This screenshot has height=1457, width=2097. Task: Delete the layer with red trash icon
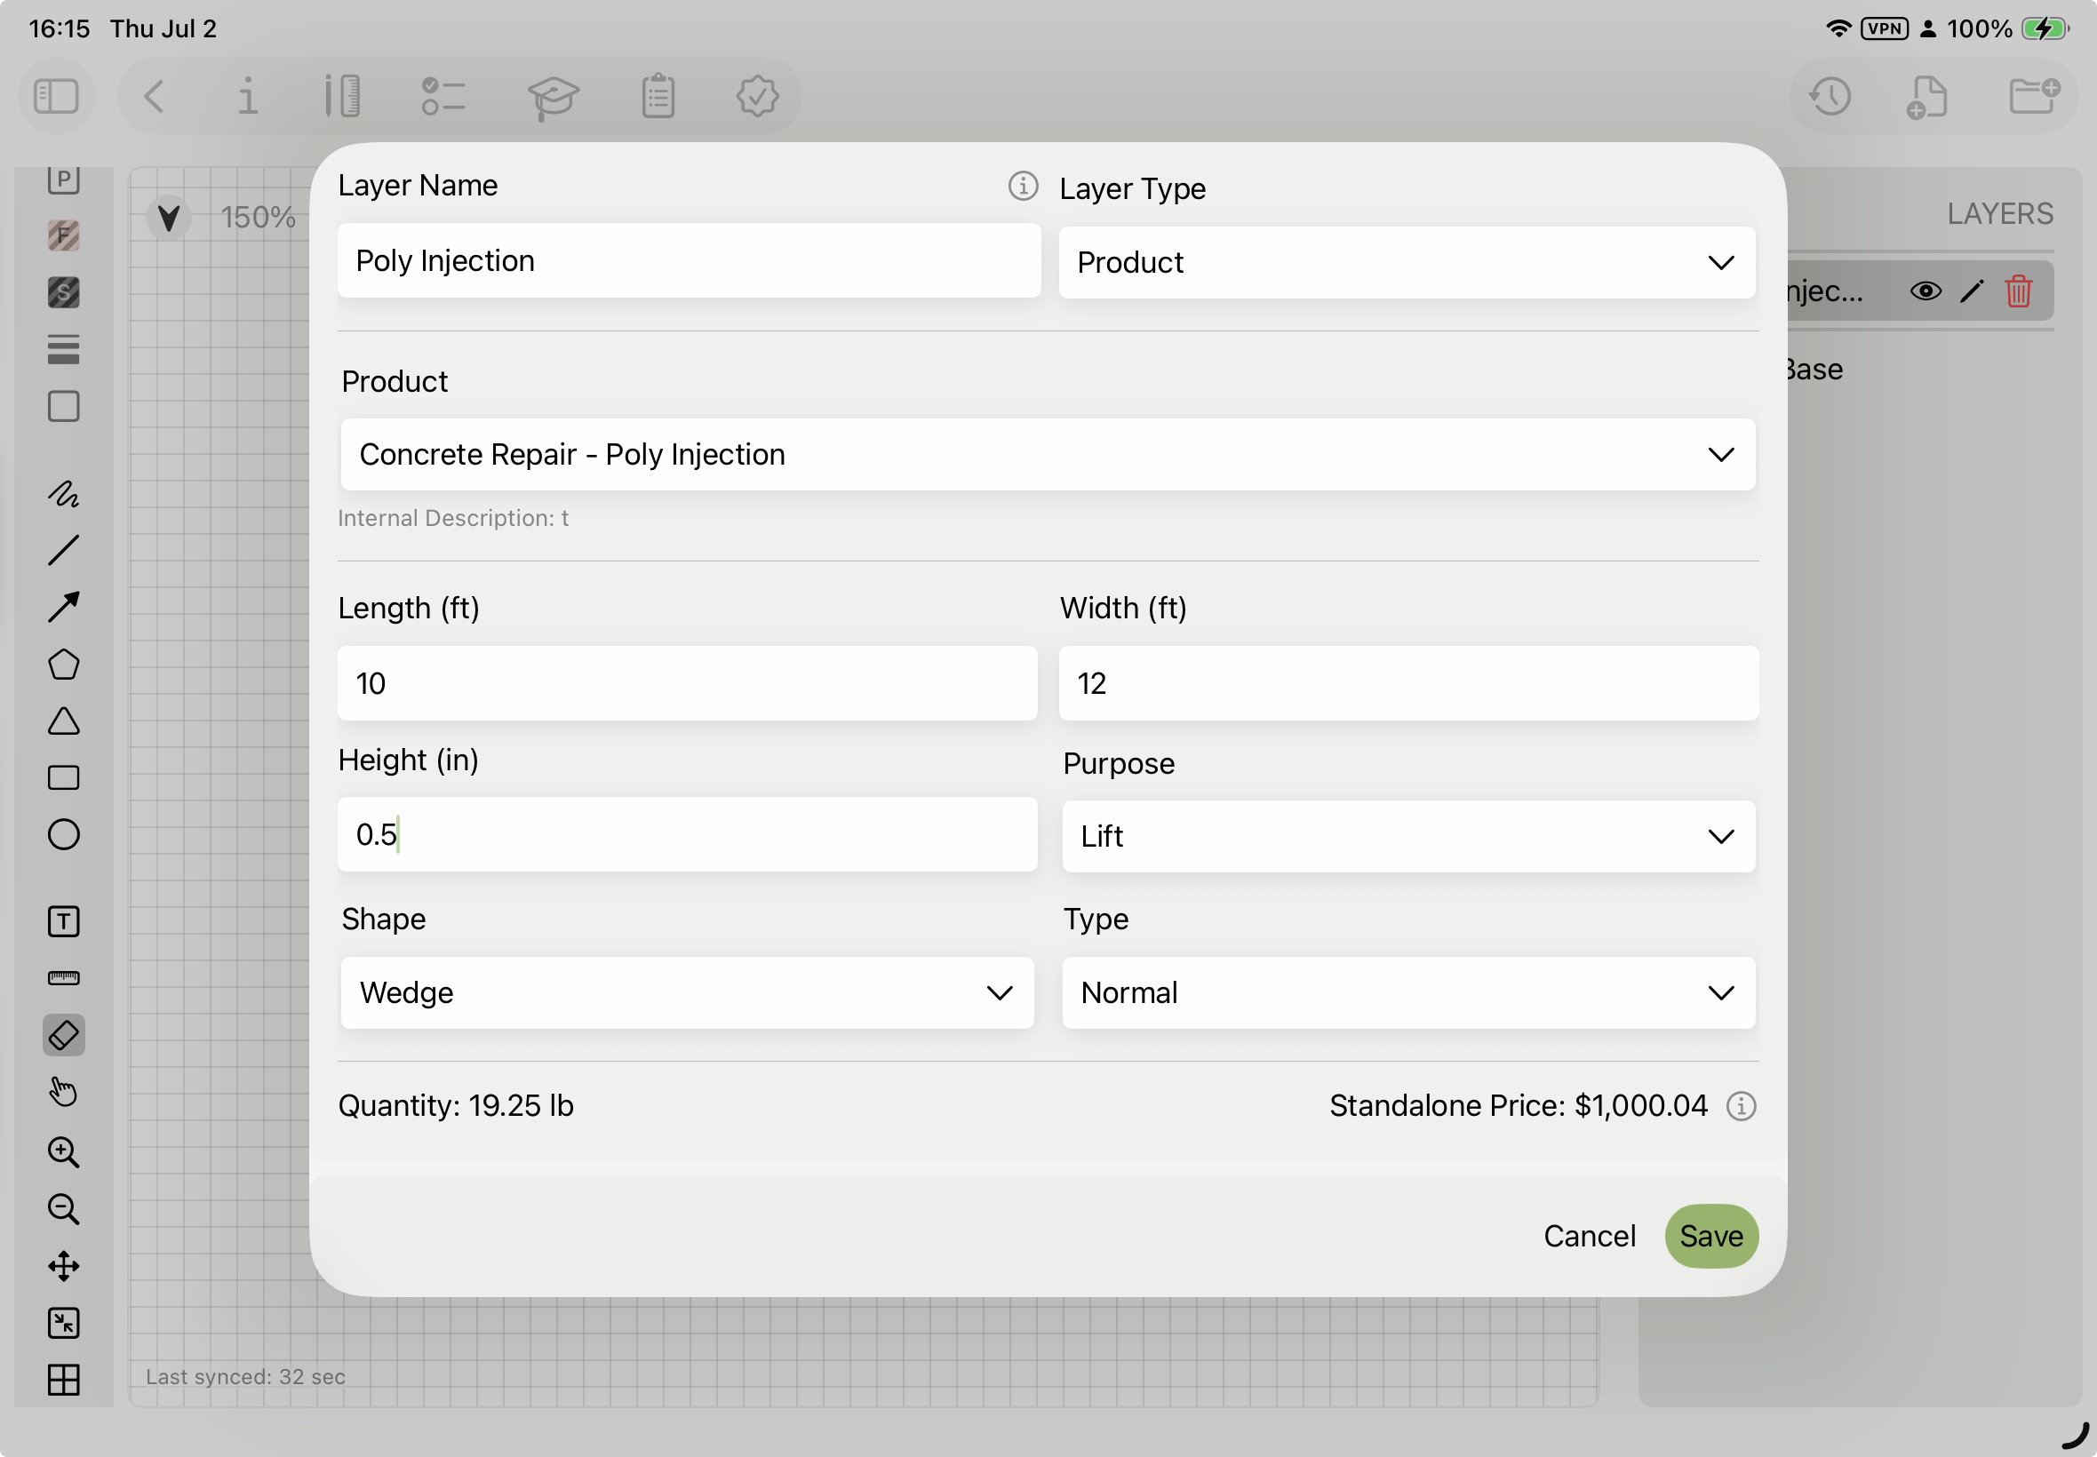[2019, 291]
